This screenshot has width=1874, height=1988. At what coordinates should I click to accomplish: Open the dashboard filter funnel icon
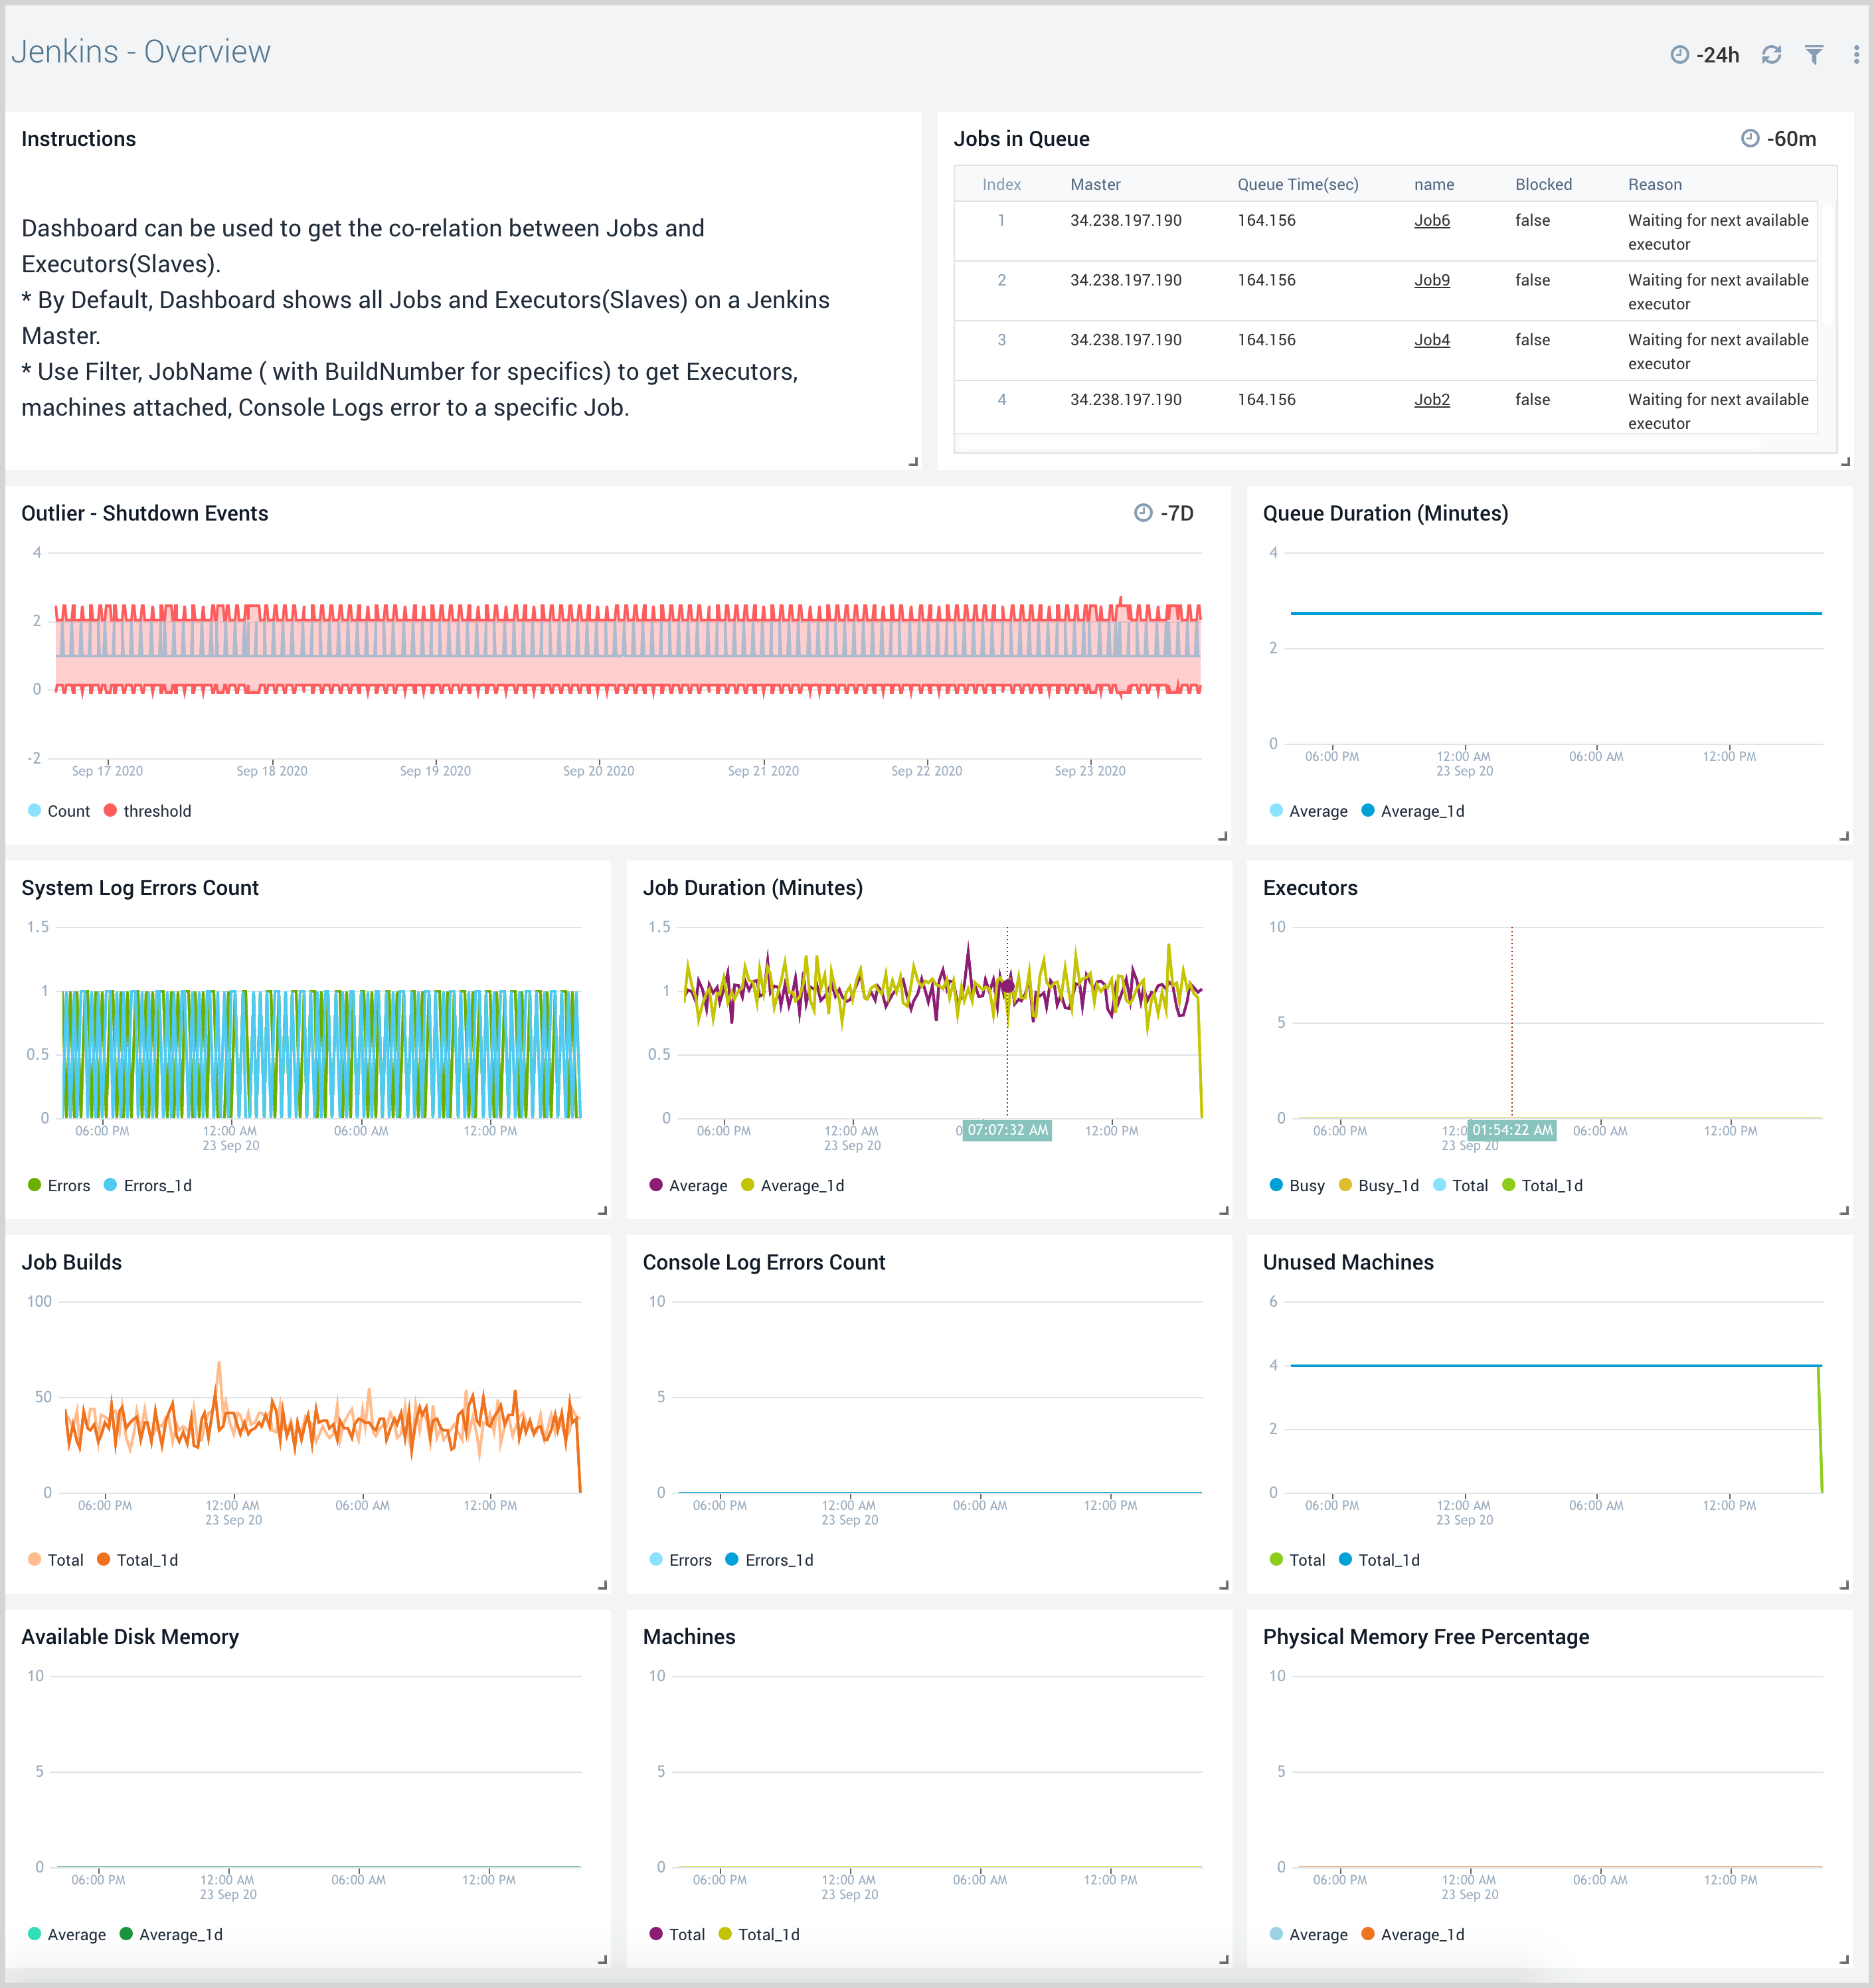[x=1814, y=55]
